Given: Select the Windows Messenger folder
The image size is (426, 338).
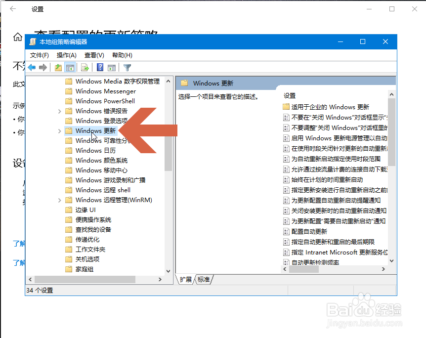Looking at the screenshot, I should pos(106,91).
